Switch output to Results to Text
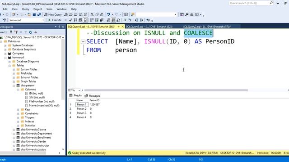 point(108,20)
